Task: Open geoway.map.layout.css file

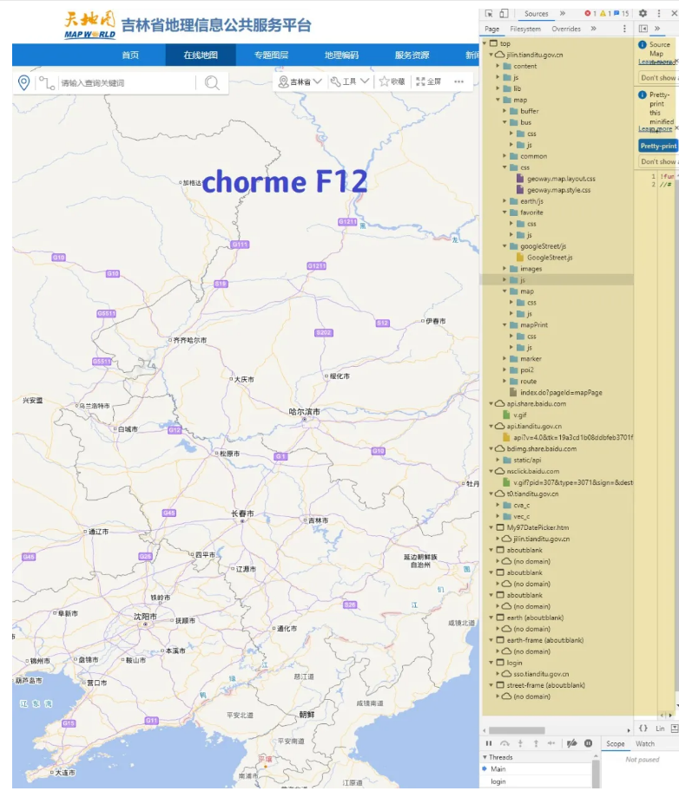Action: click(561, 179)
